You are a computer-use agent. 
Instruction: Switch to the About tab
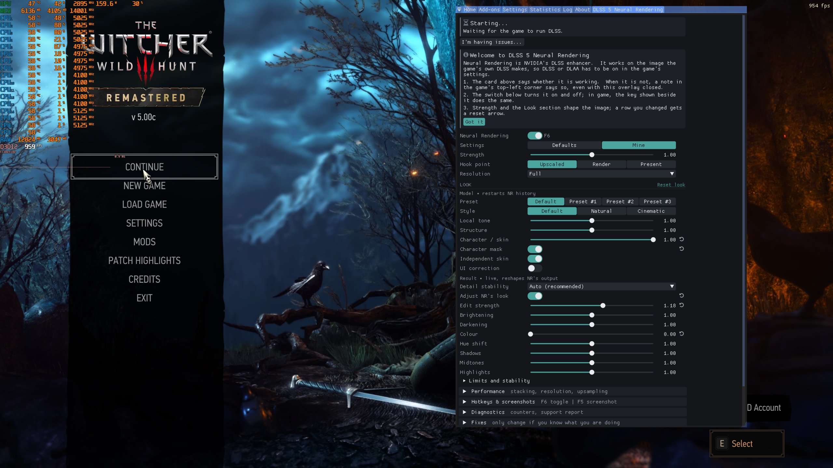pyautogui.click(x=582, y=10)
